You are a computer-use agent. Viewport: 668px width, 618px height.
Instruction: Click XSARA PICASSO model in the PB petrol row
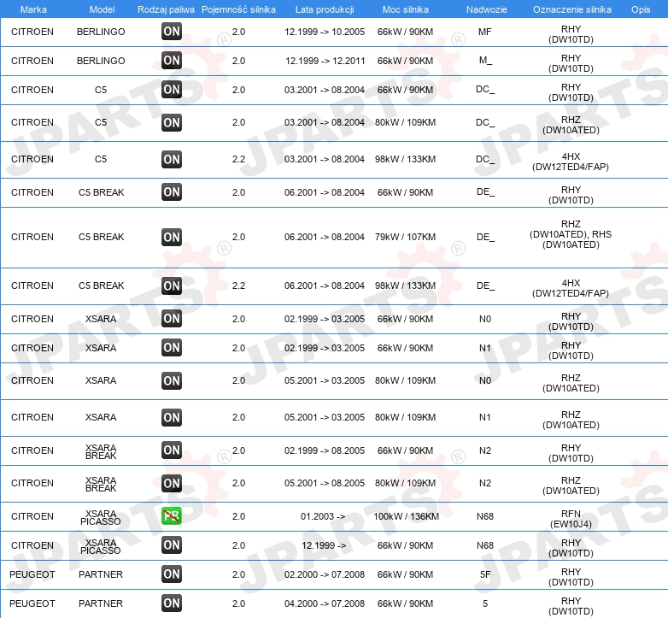pyautogui.click(x=101, y=517)
